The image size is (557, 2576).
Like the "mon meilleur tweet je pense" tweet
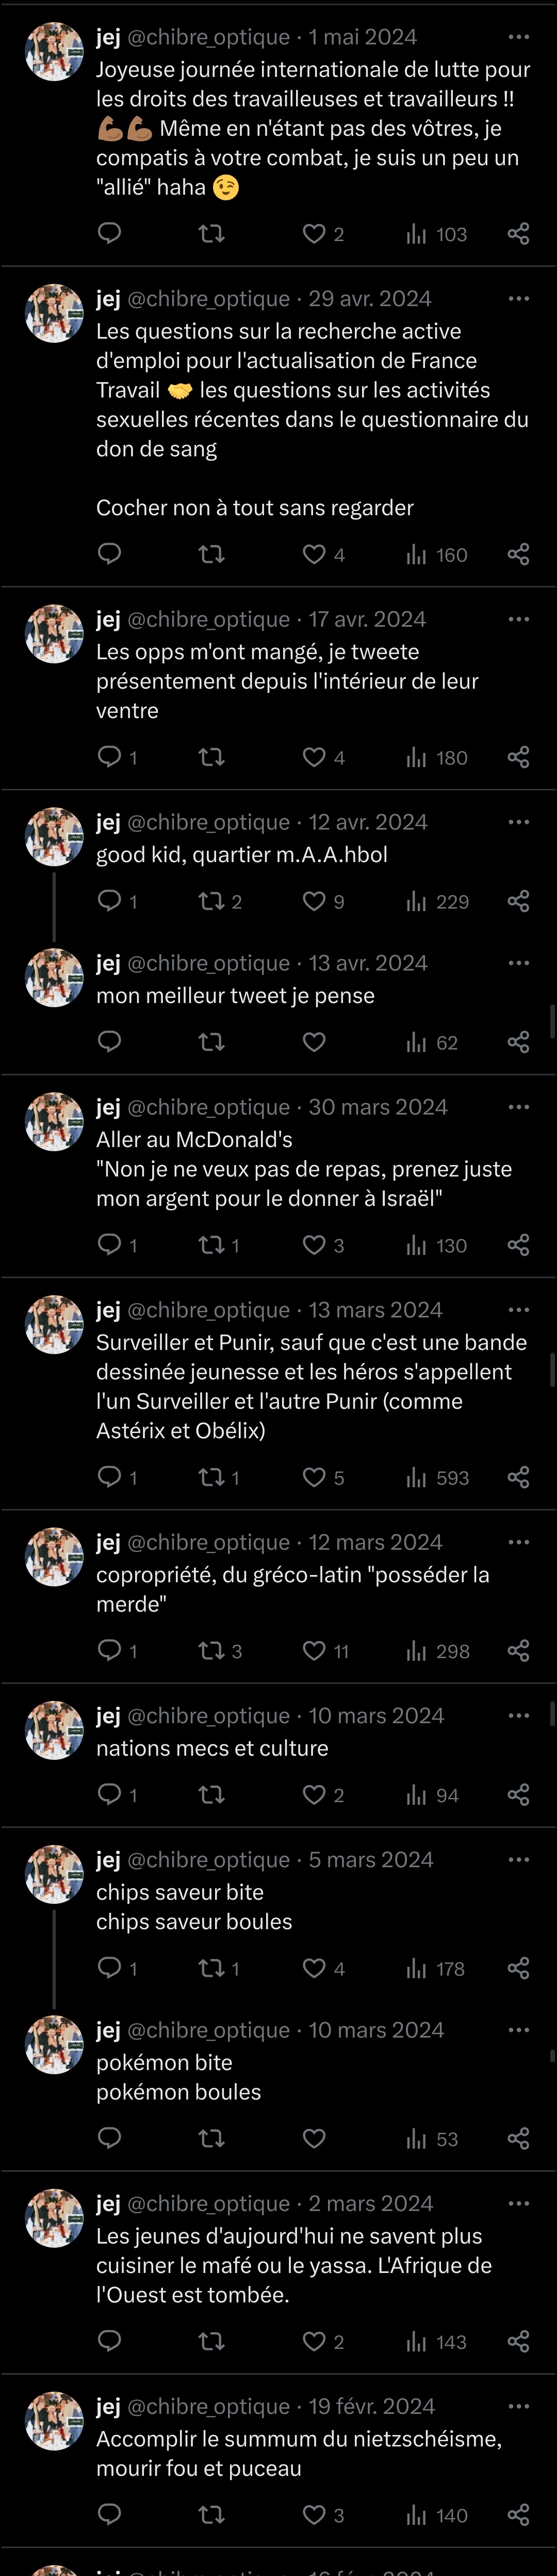(315, 1042)
